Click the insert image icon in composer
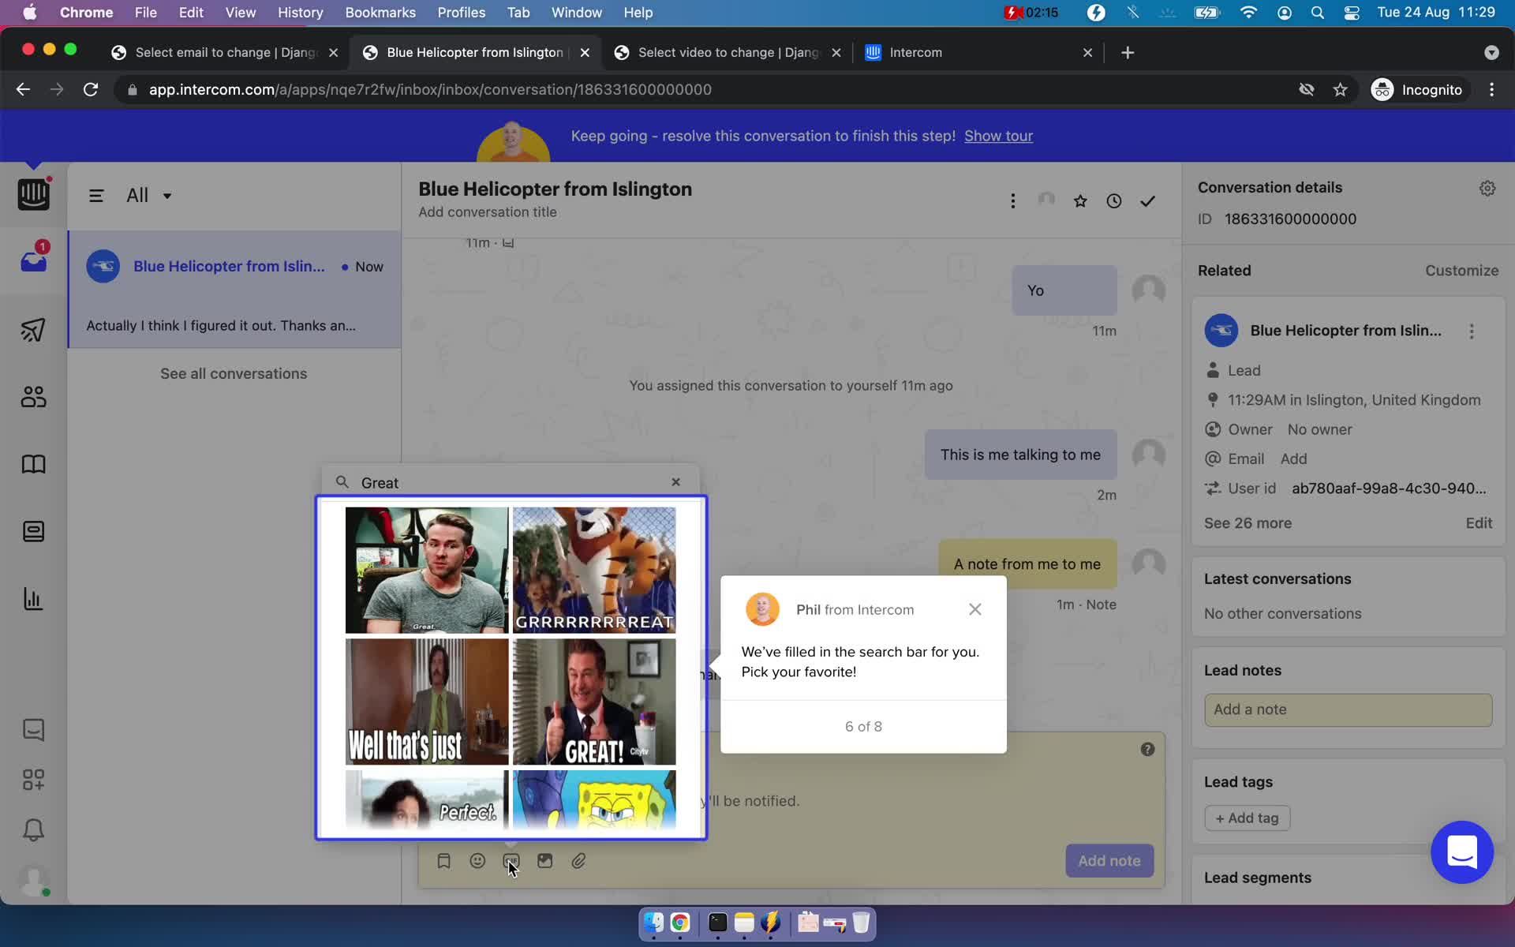 pyautogui.click(x=545, y=861)
